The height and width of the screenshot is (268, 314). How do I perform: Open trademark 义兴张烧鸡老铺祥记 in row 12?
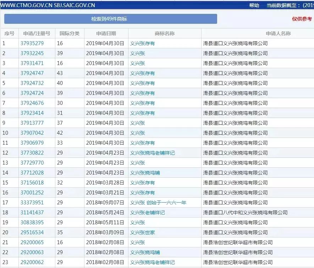click(153, 153)
